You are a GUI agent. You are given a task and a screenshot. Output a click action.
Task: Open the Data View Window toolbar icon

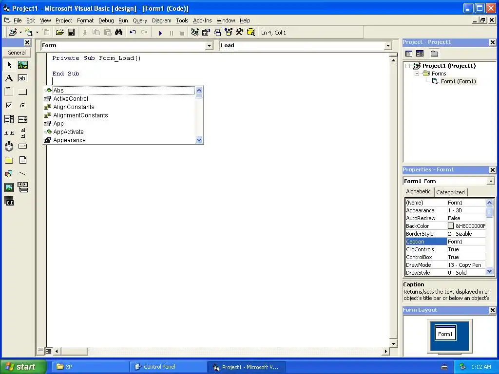pyautogui.click(x=251, y=33)
